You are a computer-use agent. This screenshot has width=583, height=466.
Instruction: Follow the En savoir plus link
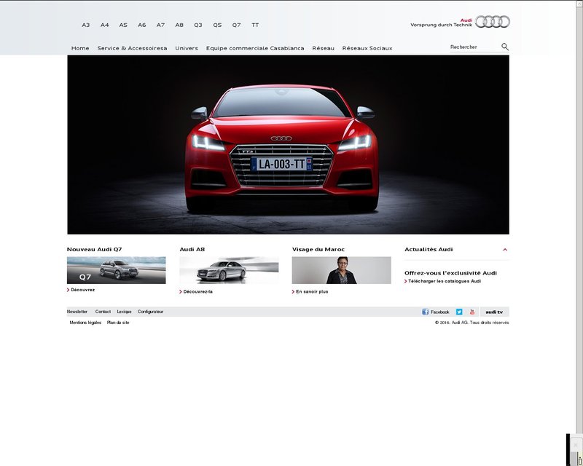click(x=312, y=292)
